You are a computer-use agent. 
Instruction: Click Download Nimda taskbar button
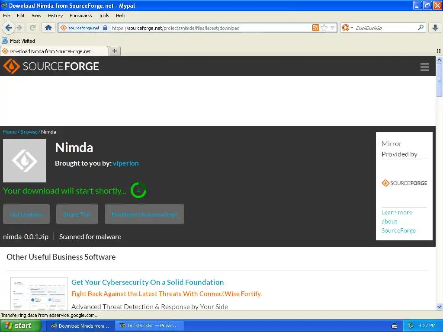point(80,326)
